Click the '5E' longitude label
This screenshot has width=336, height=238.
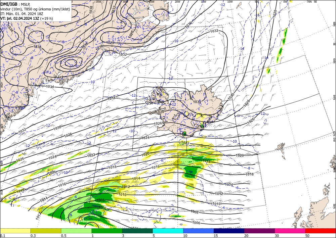tap(316, 1)
